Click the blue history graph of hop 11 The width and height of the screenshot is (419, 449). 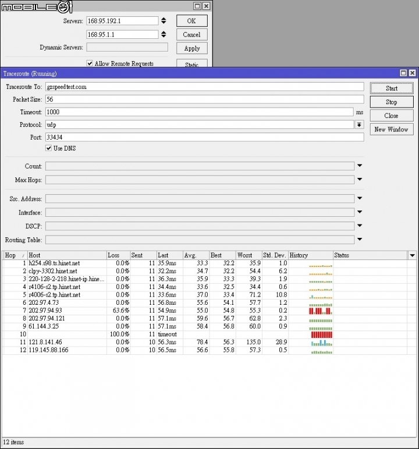[322, 343]
